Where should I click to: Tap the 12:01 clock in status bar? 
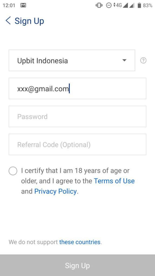click(9, 5)
